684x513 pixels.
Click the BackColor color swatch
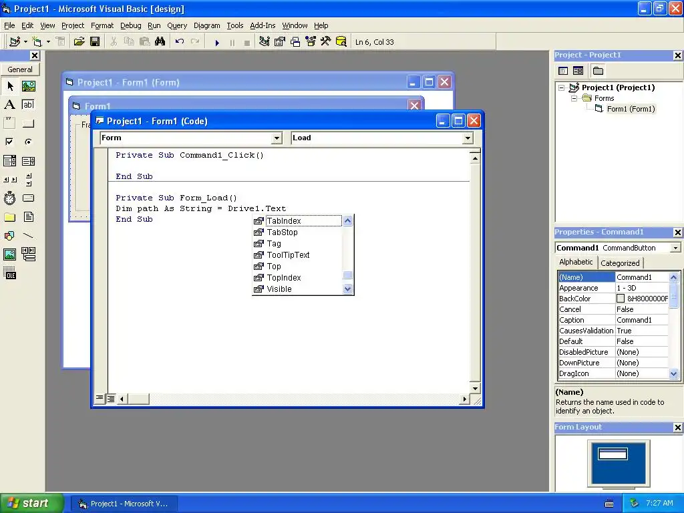pyautogui.click(x=621, y=299)
